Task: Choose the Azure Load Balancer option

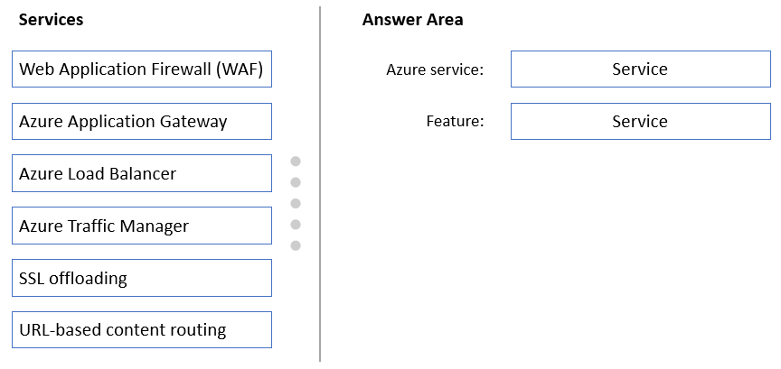Action: pos(142,173)
